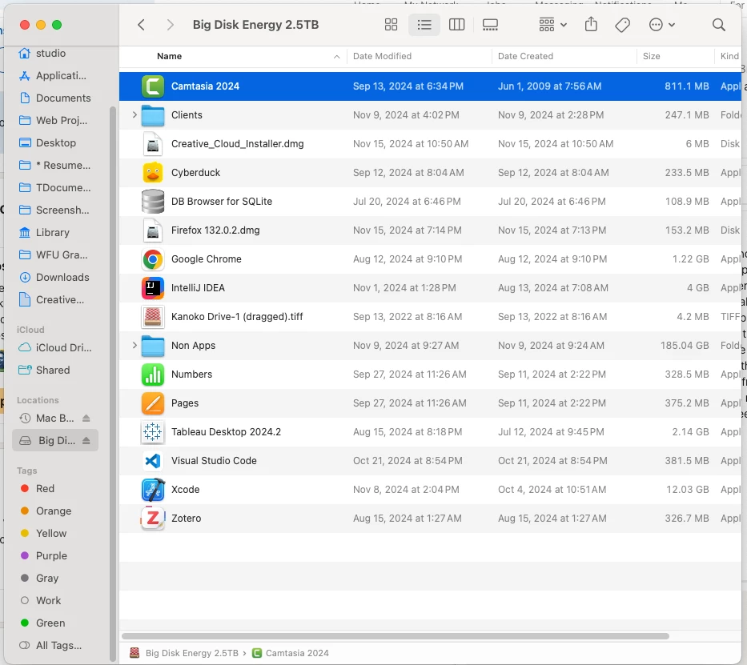Select the Google Chrome app icon

153,259
